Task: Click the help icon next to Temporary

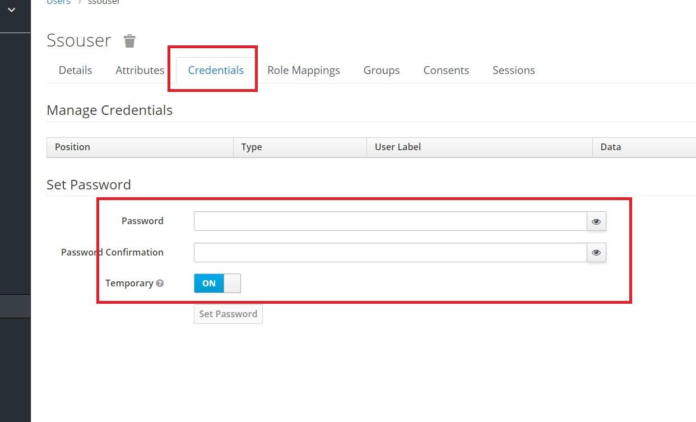Action: tap(160, 284)
